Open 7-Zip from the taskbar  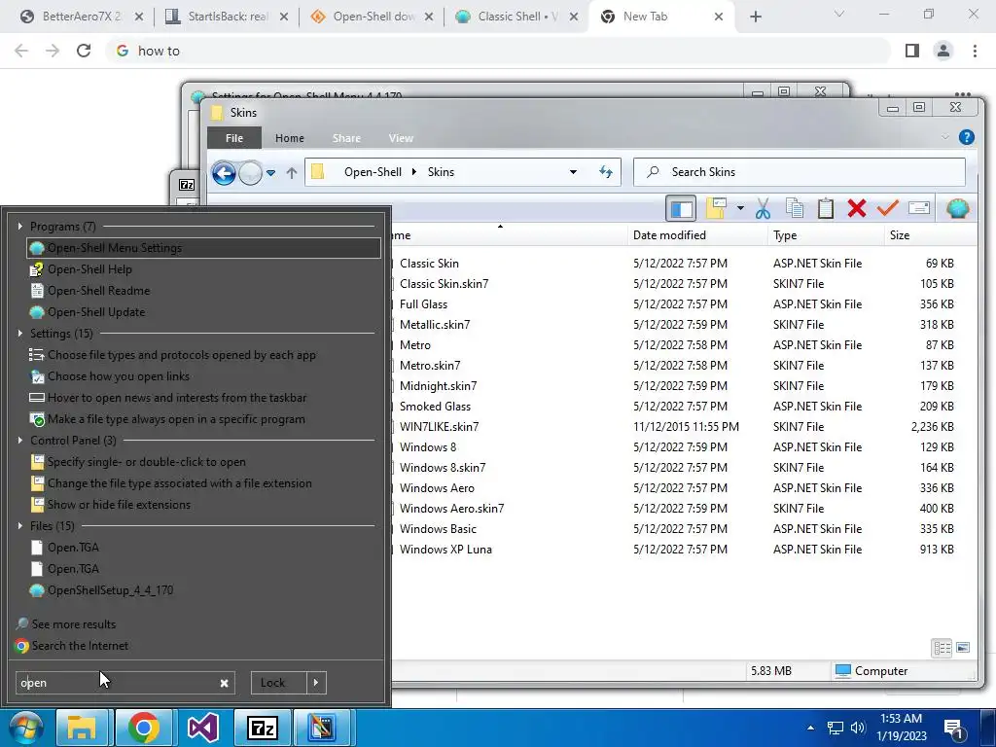tap(263, 728)
